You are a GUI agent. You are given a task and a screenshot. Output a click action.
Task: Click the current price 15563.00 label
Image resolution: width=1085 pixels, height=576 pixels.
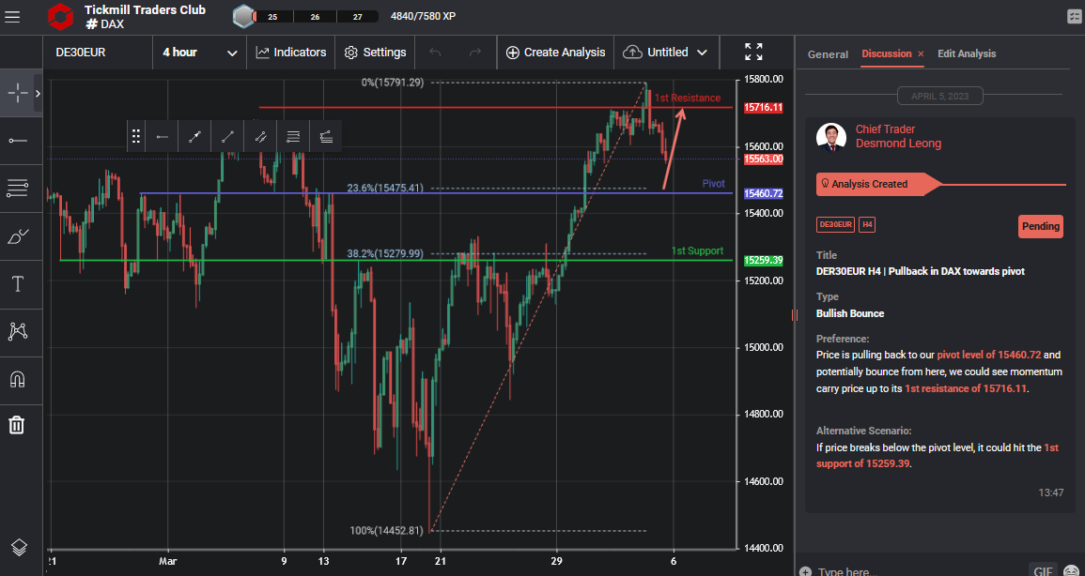tap(763, 159)
